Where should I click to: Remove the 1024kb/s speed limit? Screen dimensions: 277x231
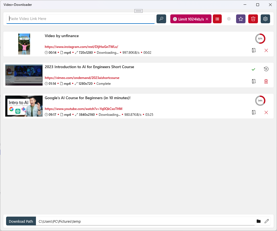point(207,19)
